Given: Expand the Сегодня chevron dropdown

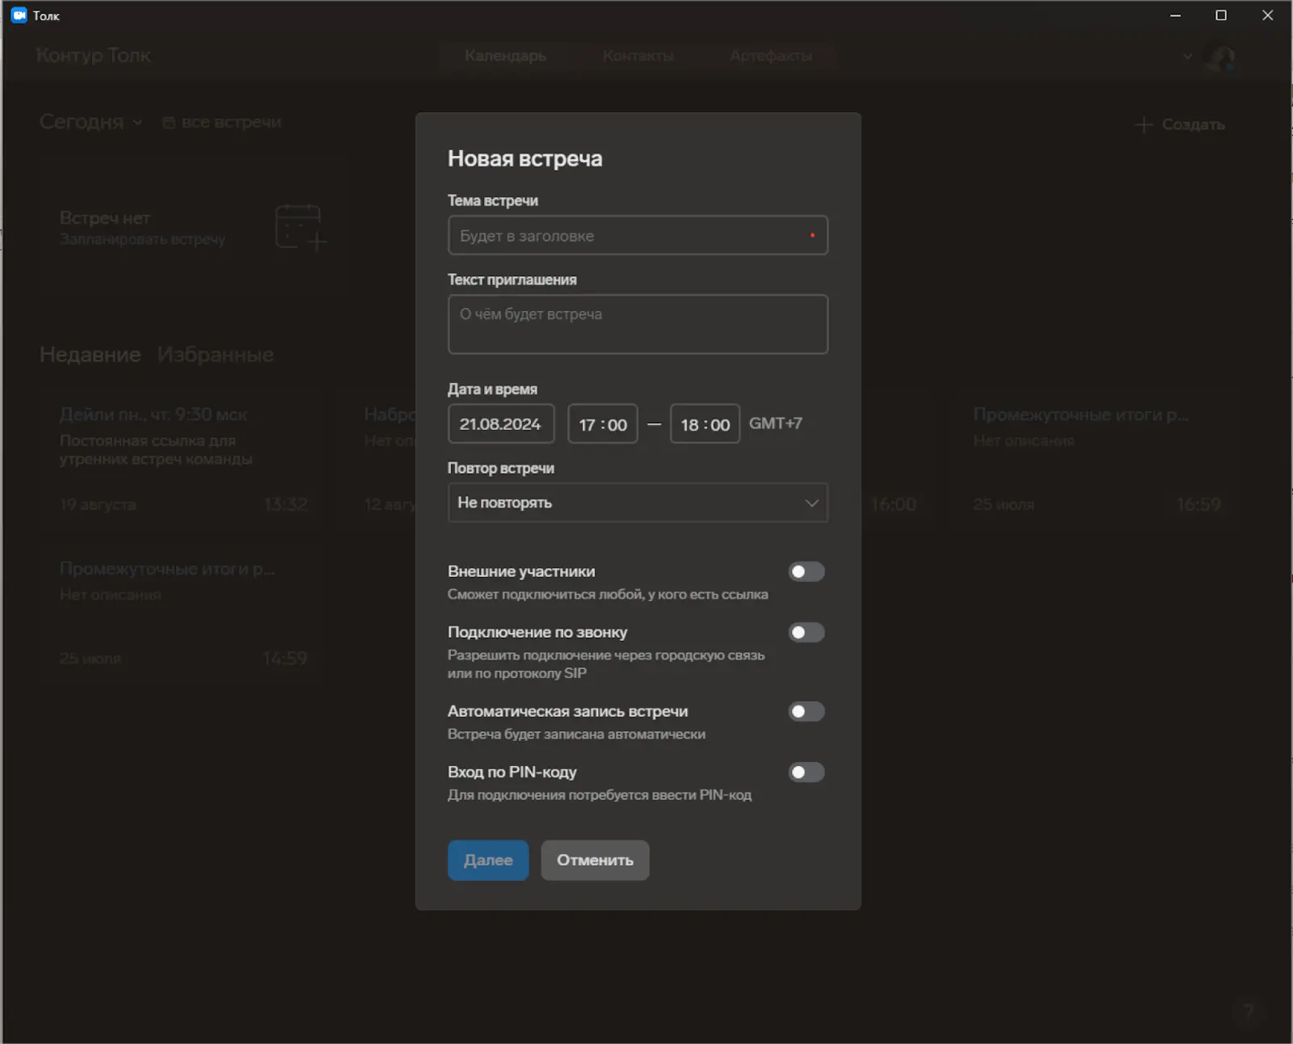Looking at the screenshot, I should tap(137, 122).
